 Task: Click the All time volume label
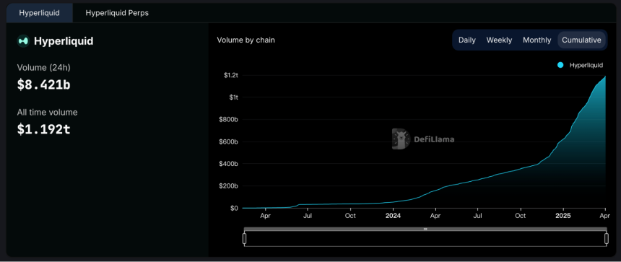[x=47, y=113]
